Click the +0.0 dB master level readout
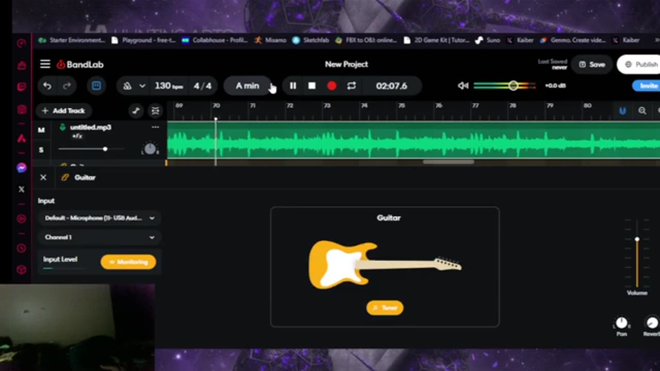The height and width of the screenshot is (371, 660). pyautogui.click(x=555, y=86)
